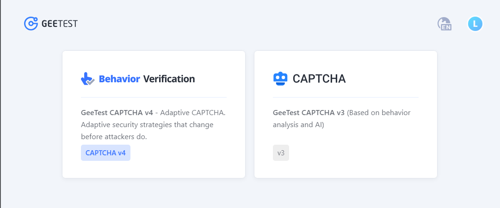Click the GeeTest circular logo icon
This screenshot has width=500, height=208.
click(31, 23)
